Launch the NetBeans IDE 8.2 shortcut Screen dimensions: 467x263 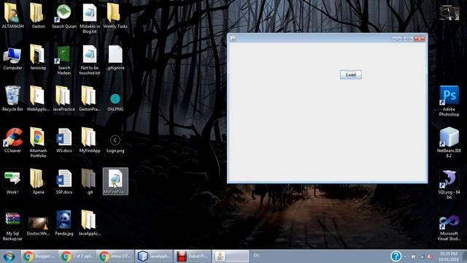click(x=449, y=142)
